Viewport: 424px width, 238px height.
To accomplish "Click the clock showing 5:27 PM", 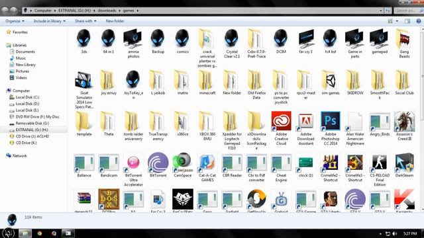I will tap(410, 233).
